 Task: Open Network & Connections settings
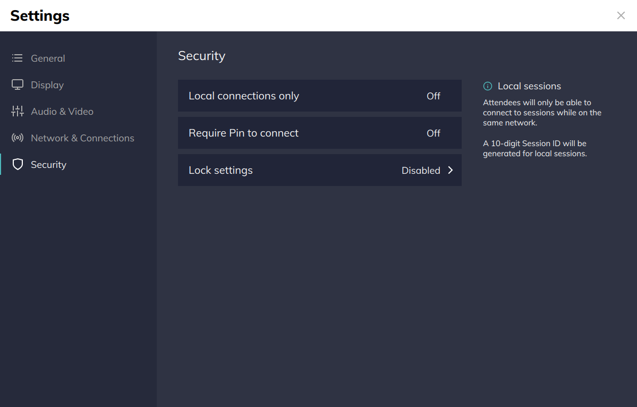coord(82,138)
